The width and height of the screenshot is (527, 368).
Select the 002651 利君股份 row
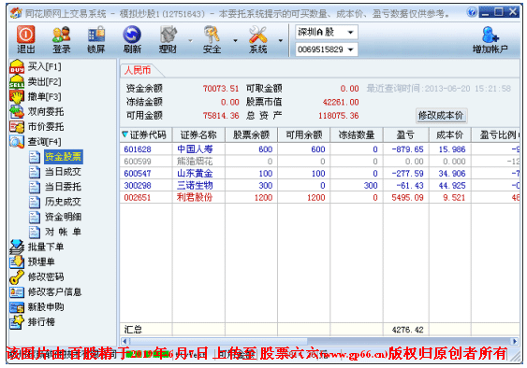click(319, 198)
